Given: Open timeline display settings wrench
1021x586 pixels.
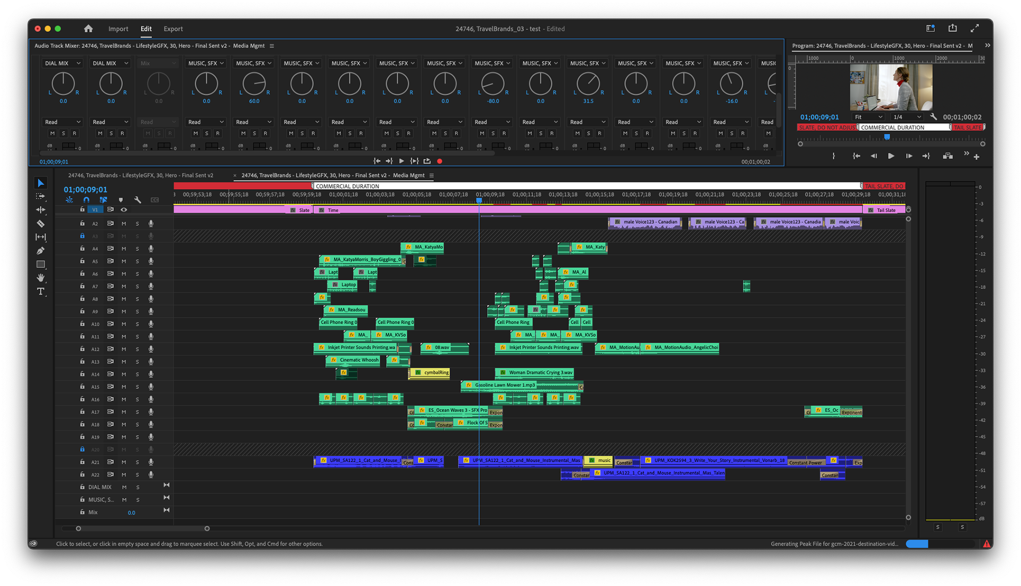Looking at the screenshot, I should coord(138,200).
